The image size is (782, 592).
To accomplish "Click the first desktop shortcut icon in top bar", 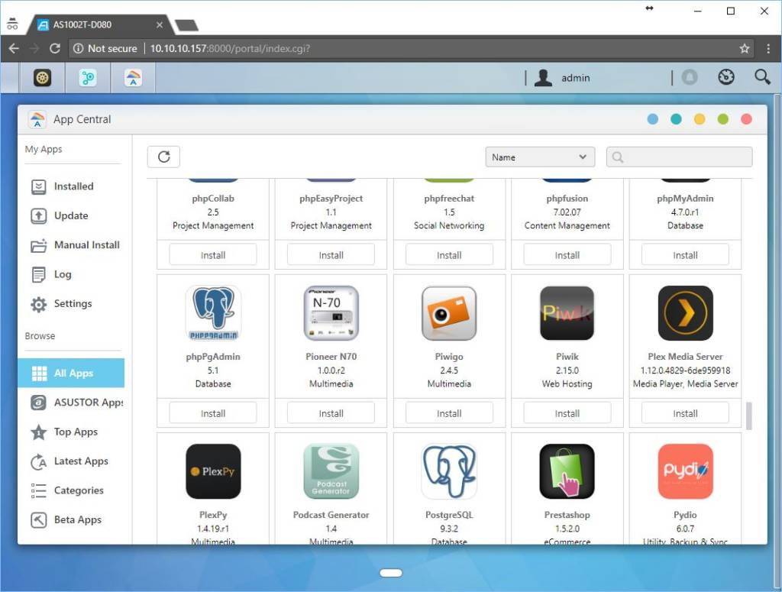I will pos(43,78).
